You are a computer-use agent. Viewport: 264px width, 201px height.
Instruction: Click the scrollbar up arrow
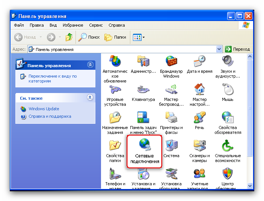point(250,57)
